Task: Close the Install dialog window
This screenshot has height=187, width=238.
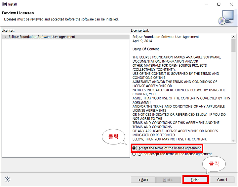Action: point(231,4)
